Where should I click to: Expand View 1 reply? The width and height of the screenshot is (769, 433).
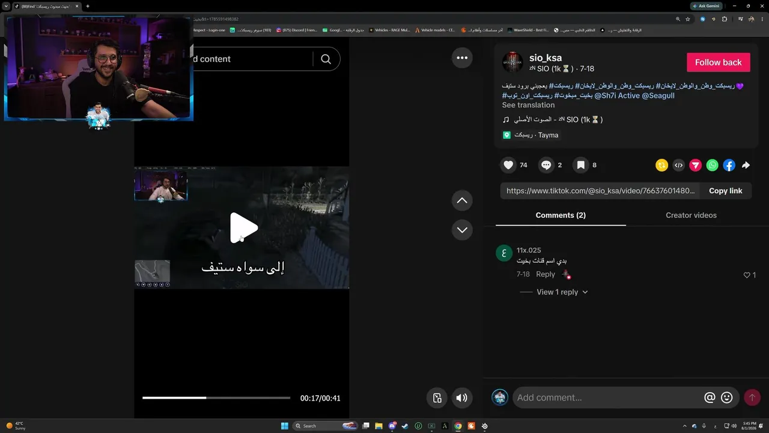pyautogui.click(x=562, y=292)
